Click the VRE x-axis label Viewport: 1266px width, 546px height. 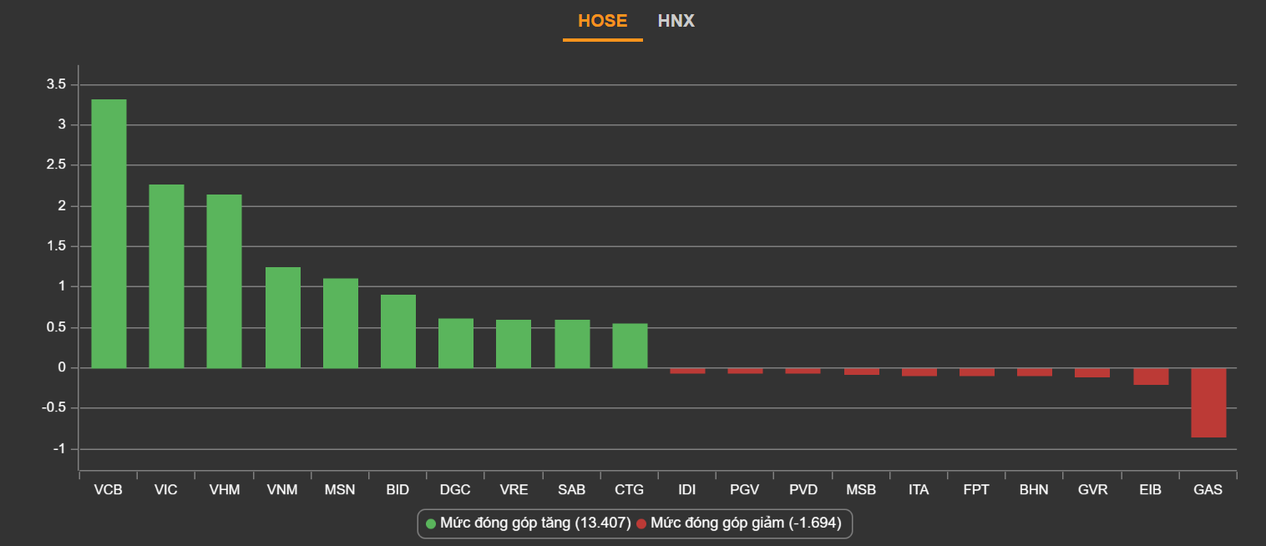click(x=514, y=490)
